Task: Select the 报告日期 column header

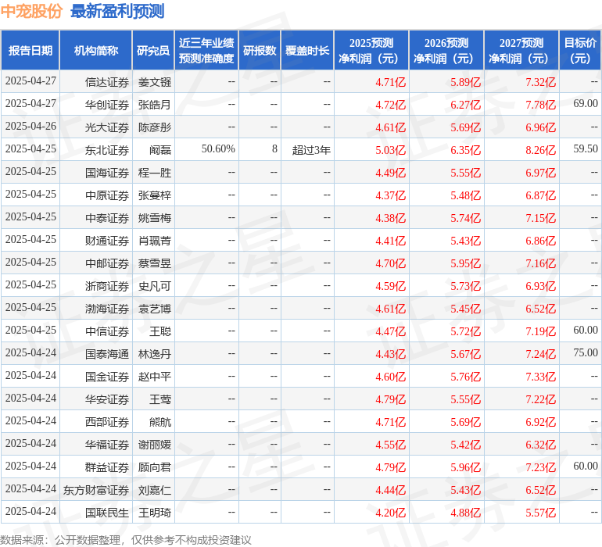Action: click(30, 51)
